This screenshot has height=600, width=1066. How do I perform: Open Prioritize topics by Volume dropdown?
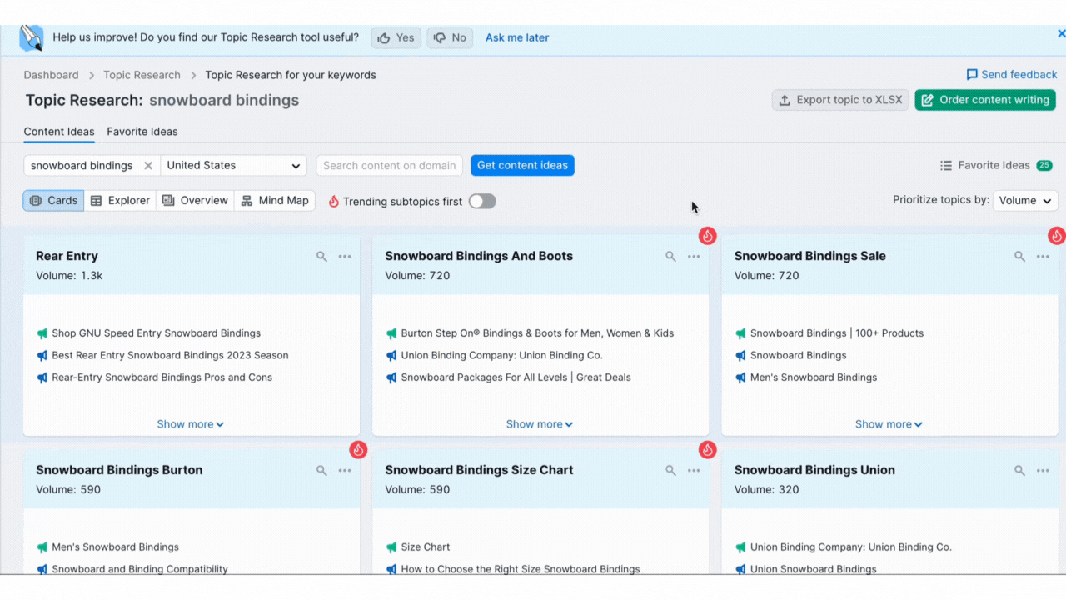click(x=1024, y=200)
